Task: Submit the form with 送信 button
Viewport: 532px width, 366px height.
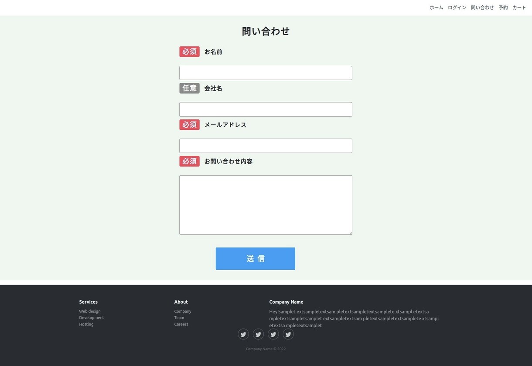Action: click(x=255, y=259)
